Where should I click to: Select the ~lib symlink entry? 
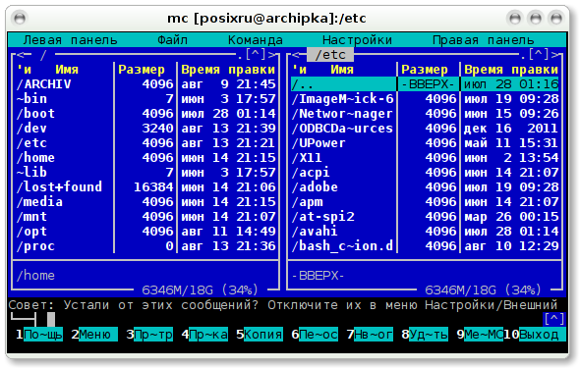pos(145,173)
